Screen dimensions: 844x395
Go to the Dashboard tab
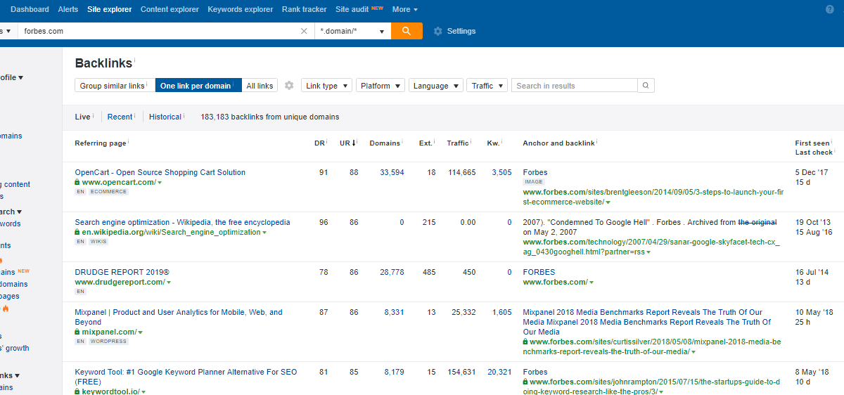tap(30, 9)
